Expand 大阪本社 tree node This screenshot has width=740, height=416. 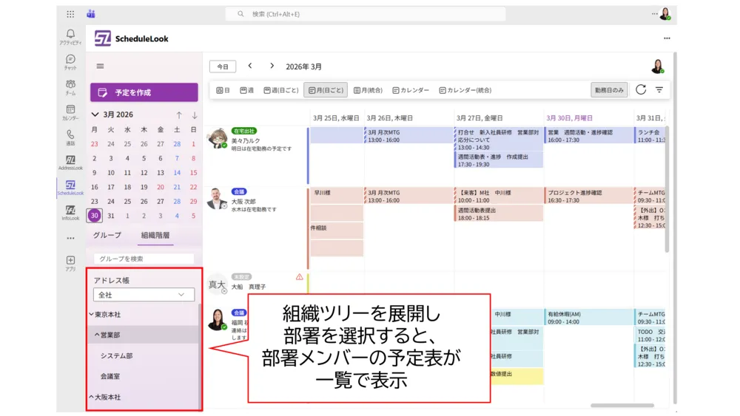(92, 397)
